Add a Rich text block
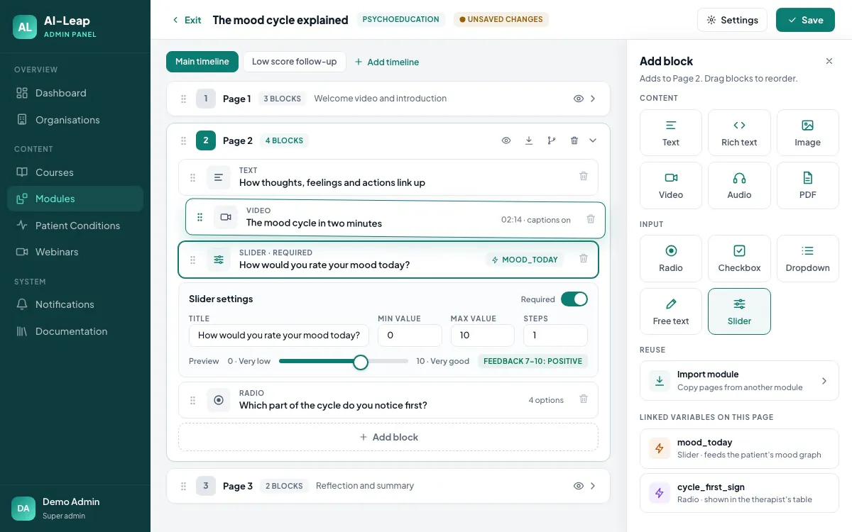Screen dimensions: 852x532 click(x=739, y=133)
